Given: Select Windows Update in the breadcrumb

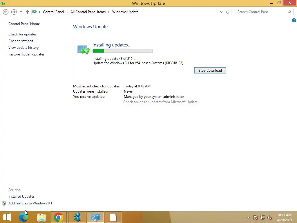Looking at the screenshot, I should coord(125,12).
